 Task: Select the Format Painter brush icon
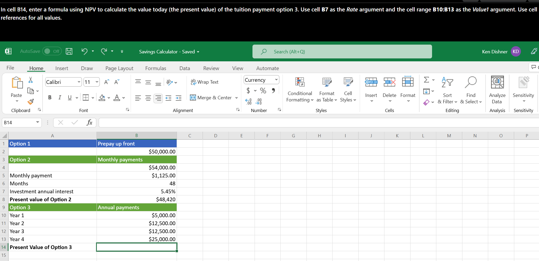tap(31, 102)
